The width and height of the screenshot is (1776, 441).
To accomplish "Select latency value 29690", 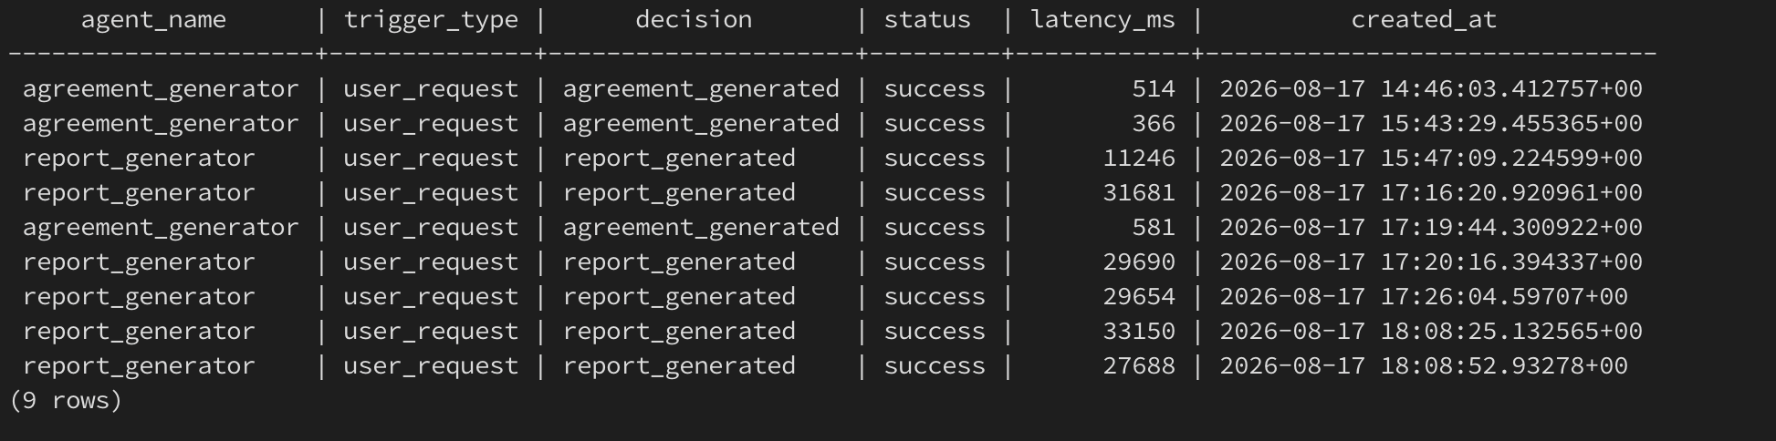I will pyautogui.click(x=1139, y=262).
